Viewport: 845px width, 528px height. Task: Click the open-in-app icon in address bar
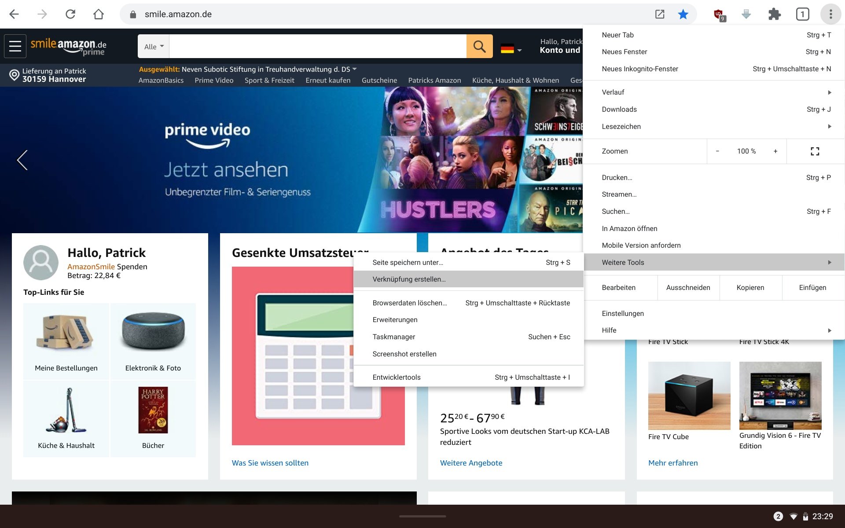660,14
